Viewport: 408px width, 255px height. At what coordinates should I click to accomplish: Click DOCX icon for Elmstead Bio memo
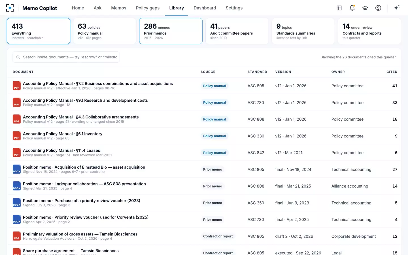point(17,169)
